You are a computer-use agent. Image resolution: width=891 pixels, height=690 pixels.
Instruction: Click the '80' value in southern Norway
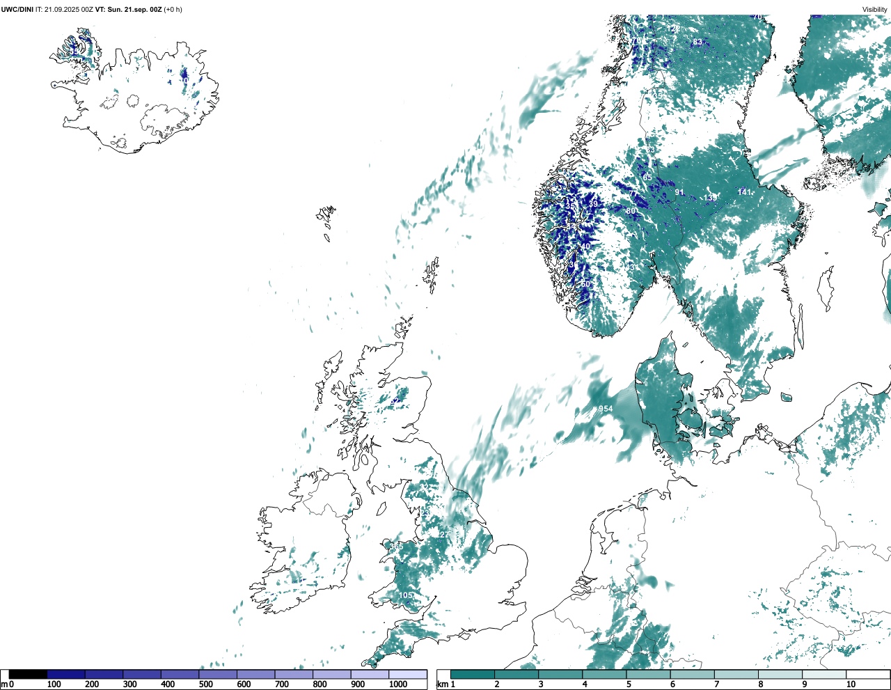[x=631, y=211]
